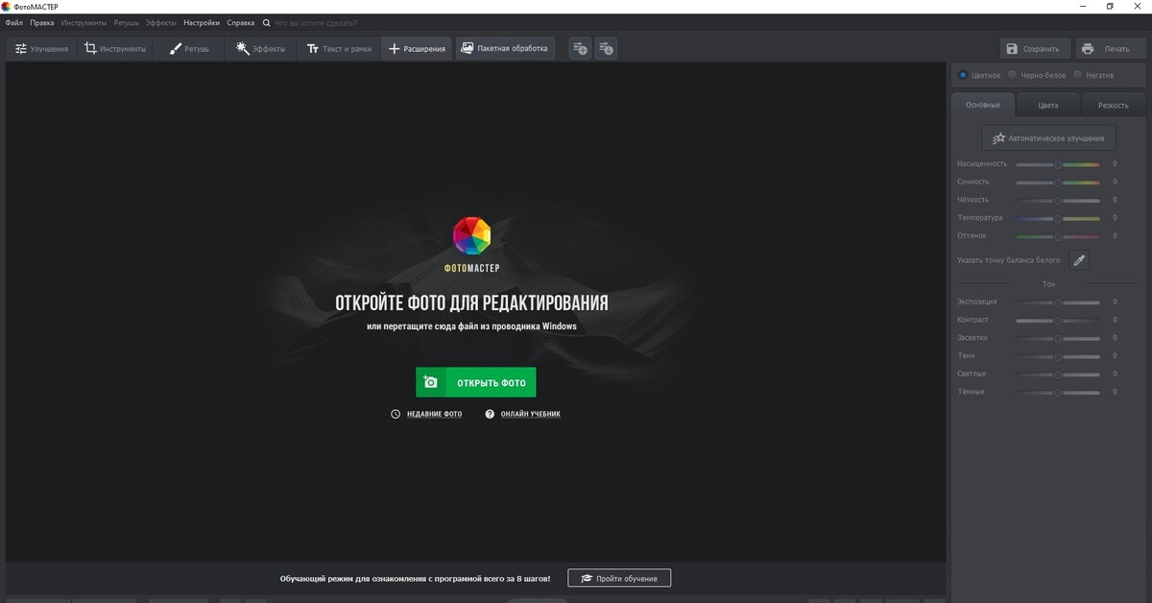Screen dimensions: 1152x603
Task: Click the Пройти обучение button
Action: click(x=619, y=578)
